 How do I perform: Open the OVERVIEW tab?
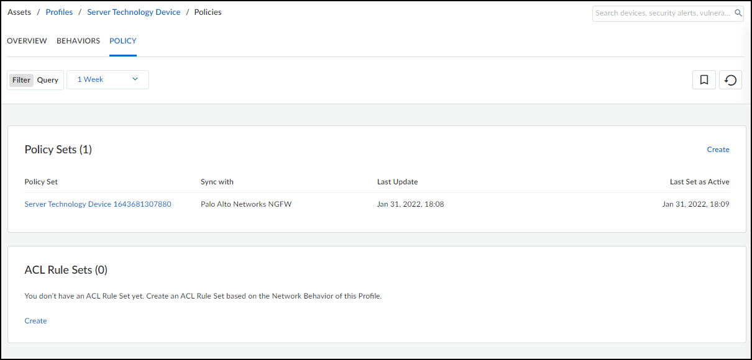[27, 41]
